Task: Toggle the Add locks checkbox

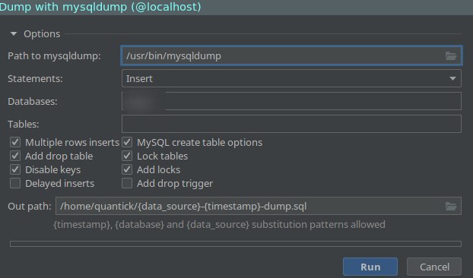Action: coord(127,169)
